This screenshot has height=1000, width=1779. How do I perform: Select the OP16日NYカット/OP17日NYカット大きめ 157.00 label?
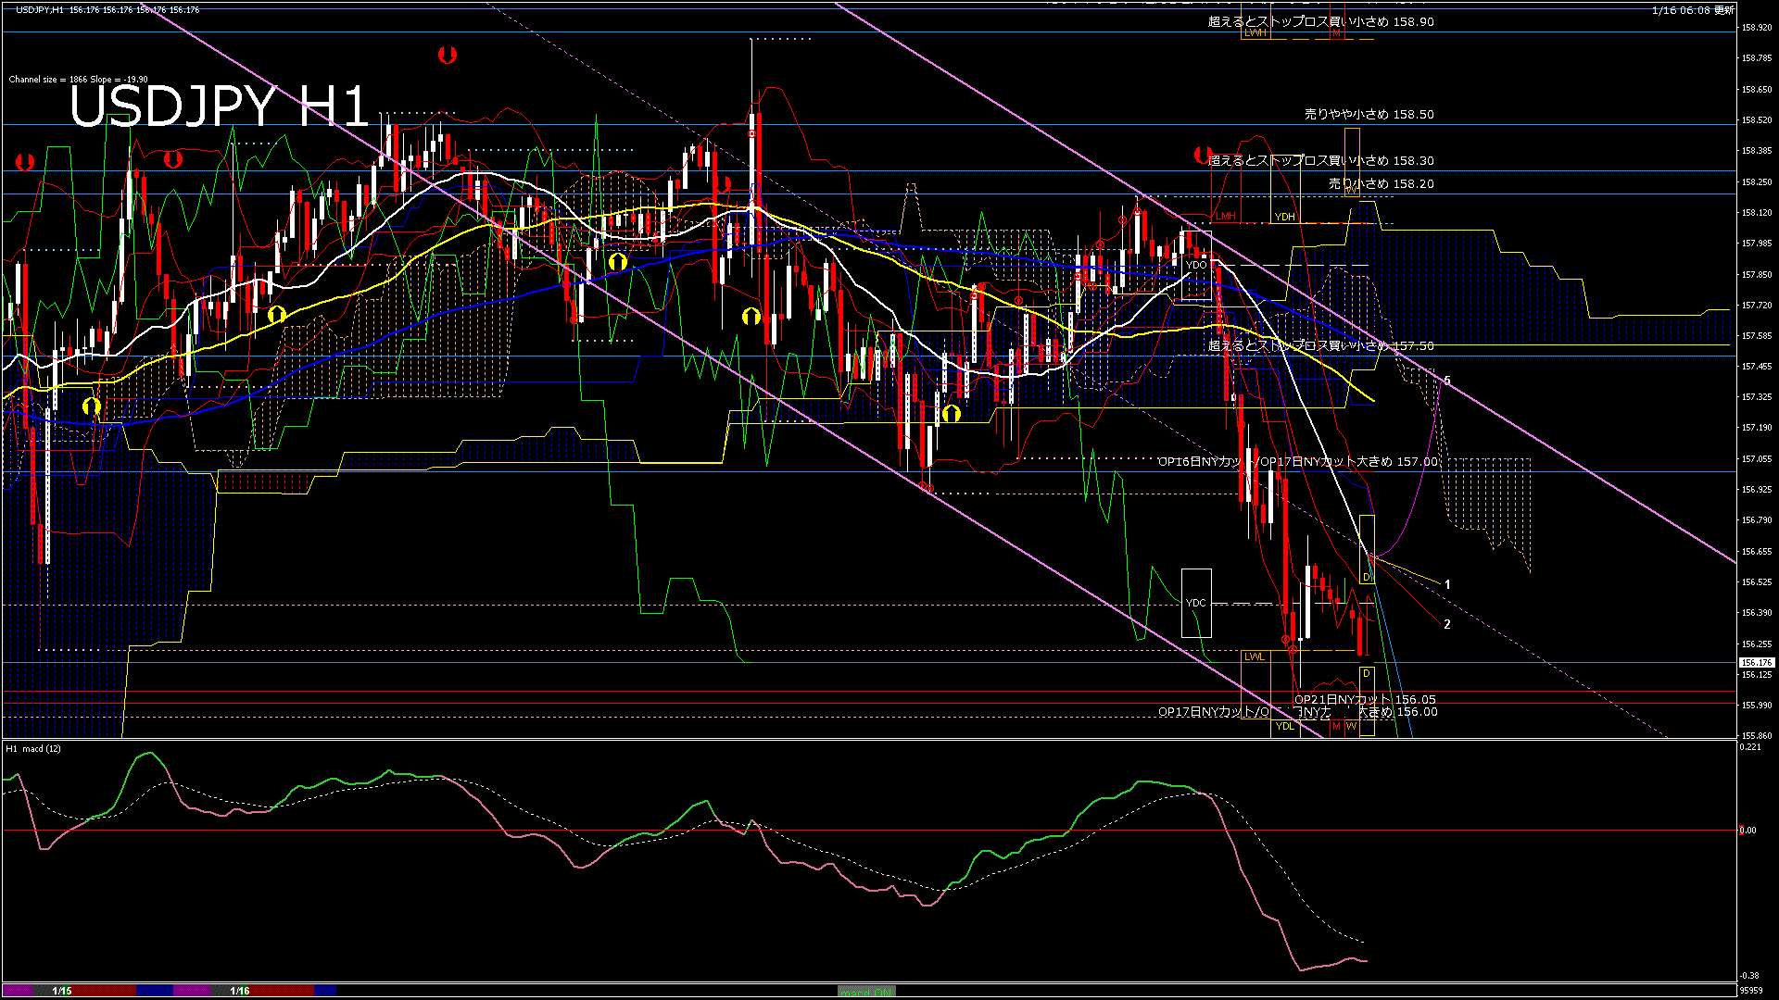pos(1298,461)
